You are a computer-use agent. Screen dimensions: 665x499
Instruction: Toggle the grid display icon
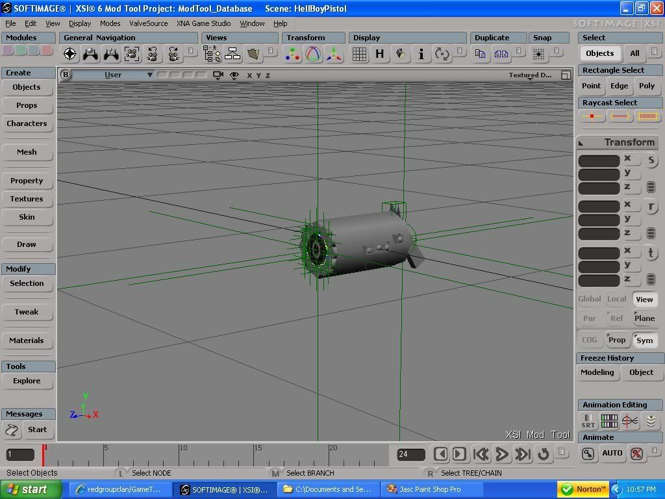coord(359,54)
